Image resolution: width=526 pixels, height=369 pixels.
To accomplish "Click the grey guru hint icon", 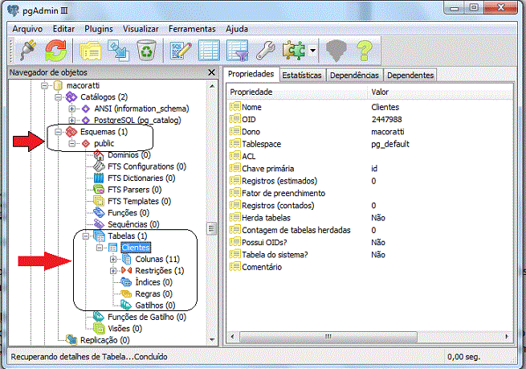I will point(336,51).
